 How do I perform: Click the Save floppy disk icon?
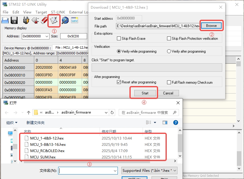[14, 20]
